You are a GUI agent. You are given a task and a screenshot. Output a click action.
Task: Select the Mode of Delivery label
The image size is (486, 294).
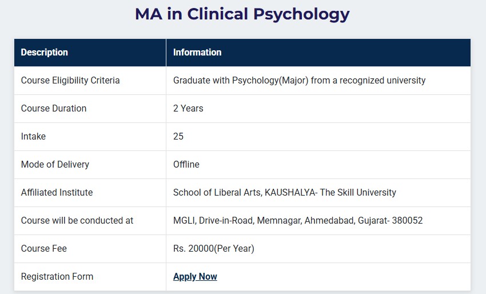(x=55, y=165)
